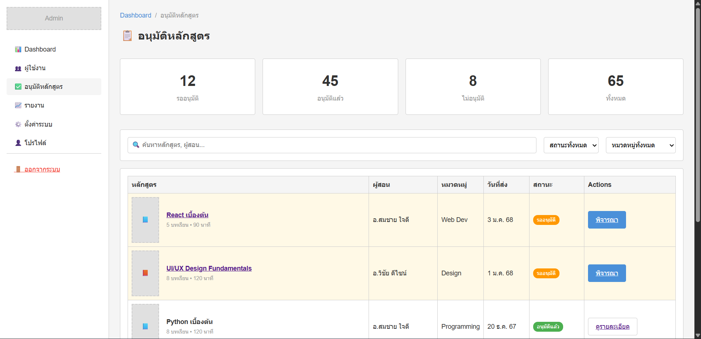The width and height of the screenshot is (701, 339).
Task: Click the profile person icon beside โปรไฟล์
Action: click(18, 143)
